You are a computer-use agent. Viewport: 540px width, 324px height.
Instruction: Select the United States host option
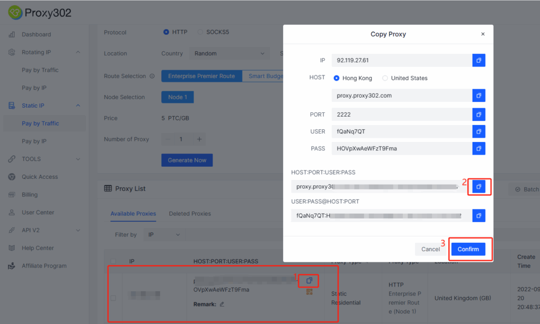click(405, 78)
